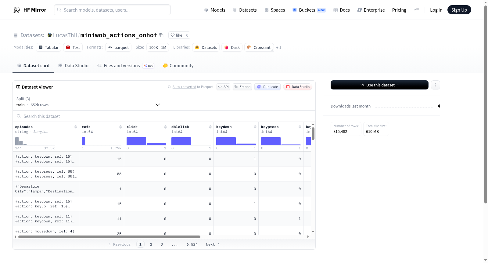Go to page 2 of the table
The width and height of the screenshot is (488, 263).
[151, 244]
